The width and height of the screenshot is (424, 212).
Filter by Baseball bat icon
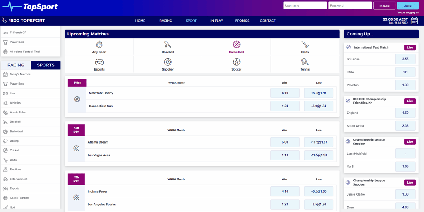168,45
